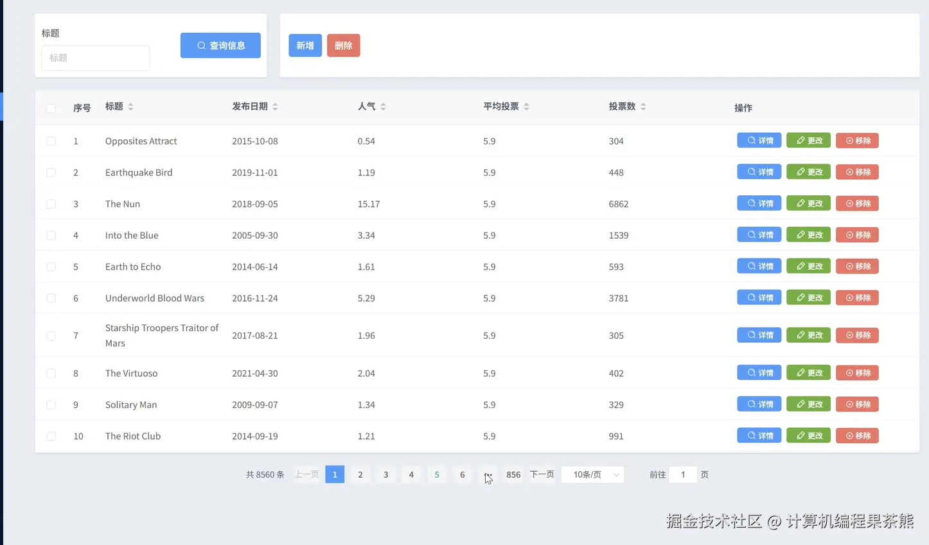This screenshot has height=545, width=929.
Task: Select the Starship Troopers Traitor of Mars checkbox
Action: [x=51, y=335]
